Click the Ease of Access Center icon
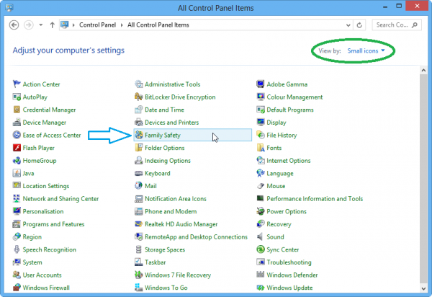Image resolution: width=432 pixels, height=297 pixels. click(x=17, y=135)
